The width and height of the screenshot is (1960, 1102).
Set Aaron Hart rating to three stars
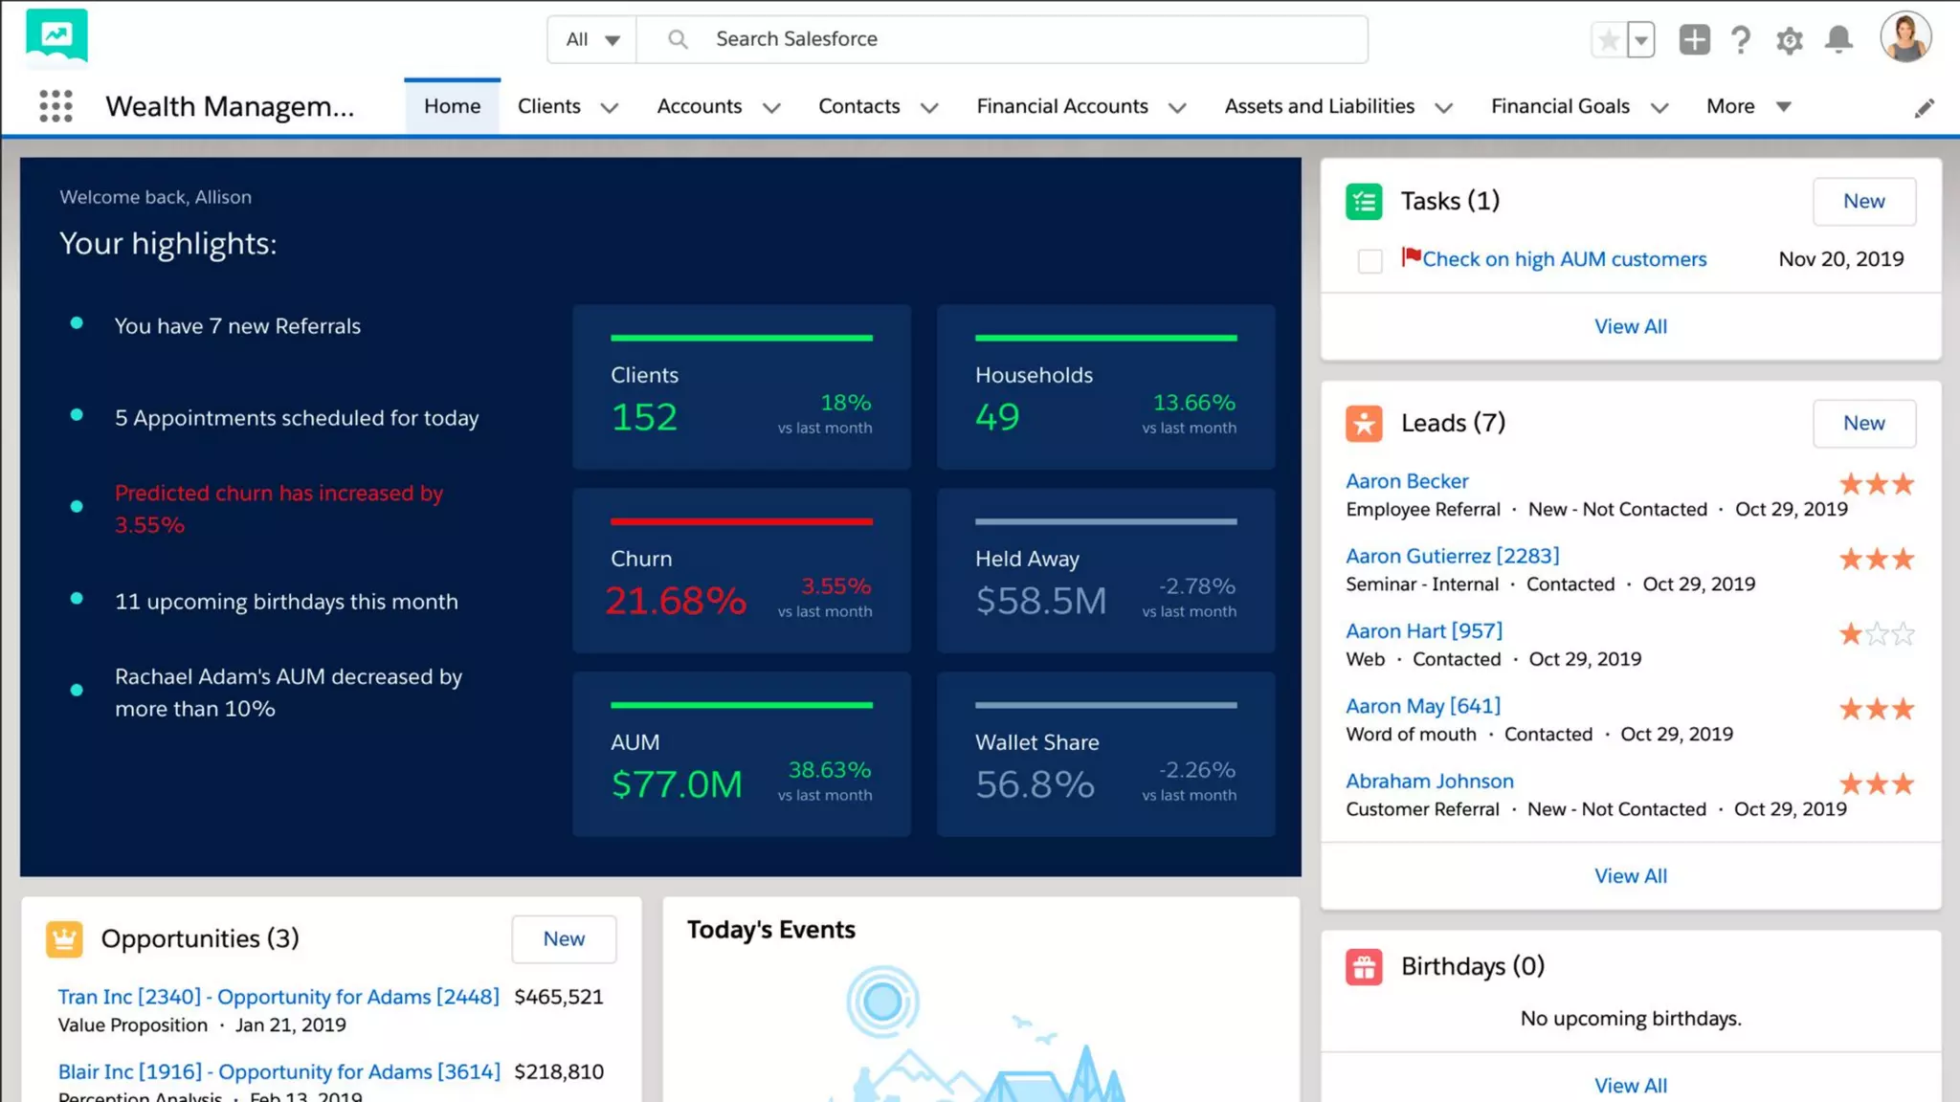1904,633
